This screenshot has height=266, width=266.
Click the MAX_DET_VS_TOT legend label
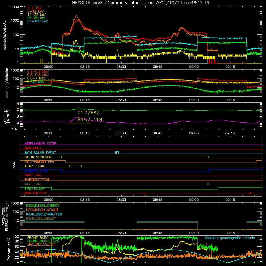(x=41, y=244)
